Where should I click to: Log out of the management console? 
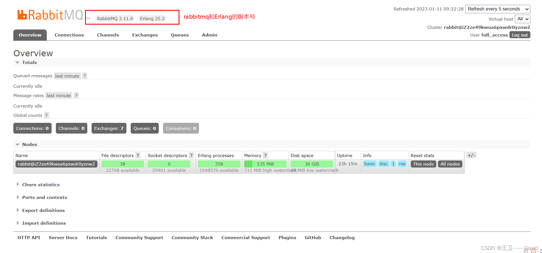520,35
